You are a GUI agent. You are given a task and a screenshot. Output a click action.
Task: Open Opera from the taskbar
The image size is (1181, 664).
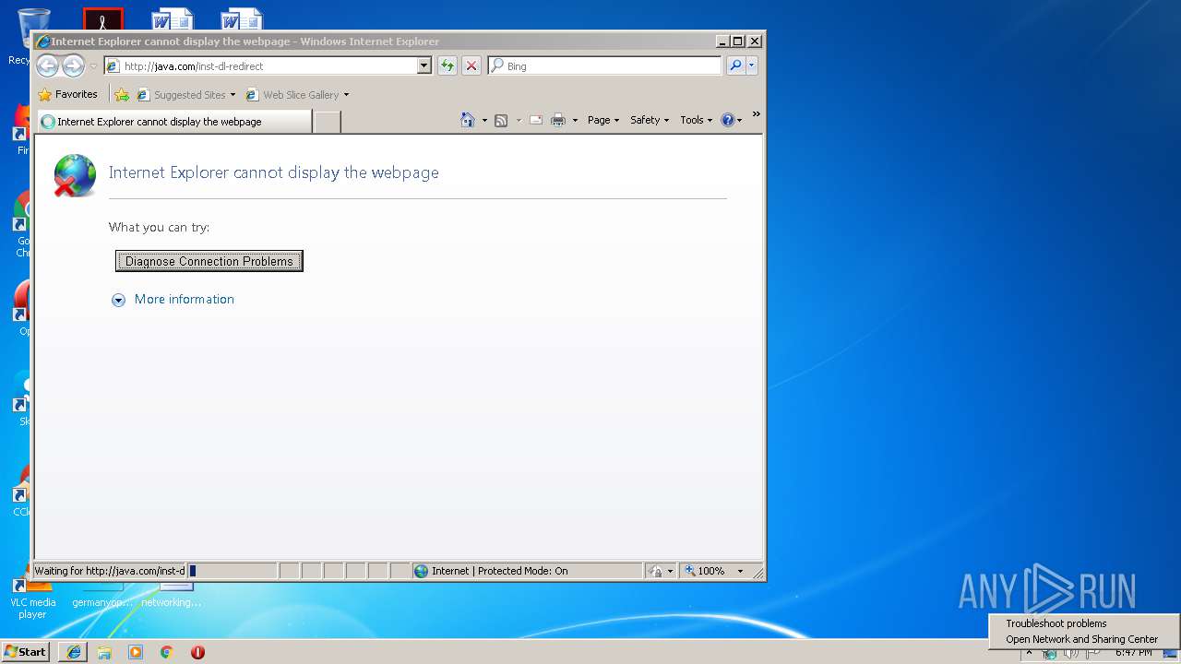click(x=197, y=652)
